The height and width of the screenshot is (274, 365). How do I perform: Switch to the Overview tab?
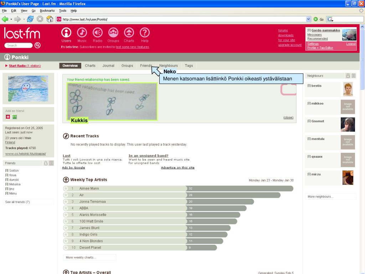(70, 66)
